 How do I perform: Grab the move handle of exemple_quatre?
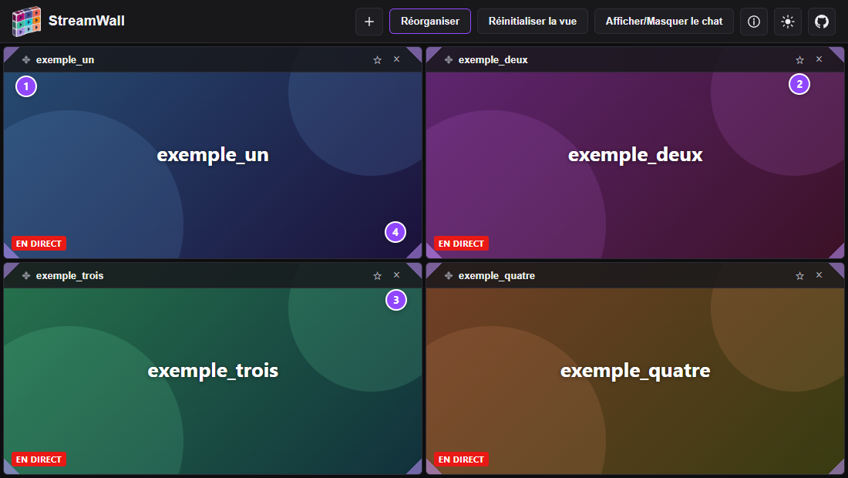tap(449, 276)
